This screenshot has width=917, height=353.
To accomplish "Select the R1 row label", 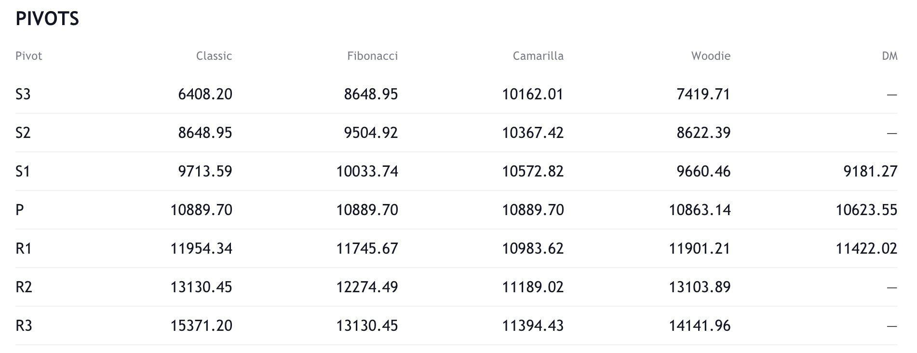I will pos(24,248).
